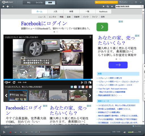Switch embedded video to fullscreen
Viewport: 145px width, 136px height.
point(90,83)
